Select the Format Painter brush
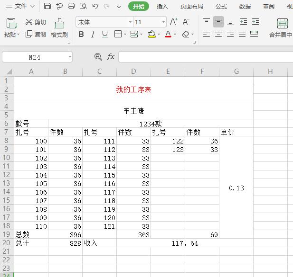Viewport: 293px width, 277px height. (59, 28)
